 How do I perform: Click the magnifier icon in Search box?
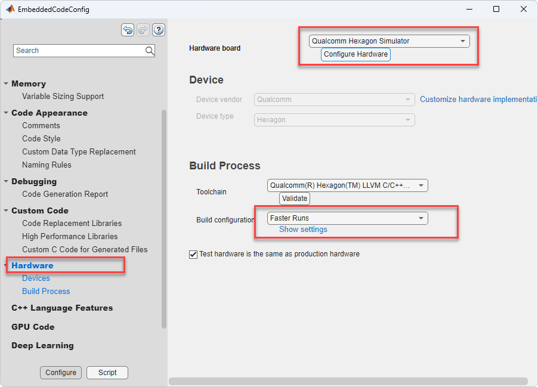tap(150, 51)
